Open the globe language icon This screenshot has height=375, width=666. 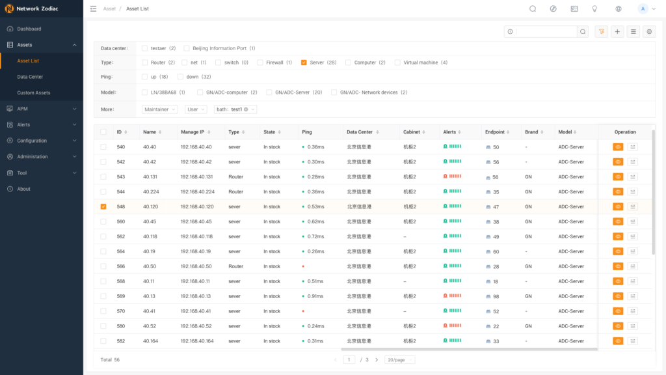pyautogui.click(x=619, y=8)
